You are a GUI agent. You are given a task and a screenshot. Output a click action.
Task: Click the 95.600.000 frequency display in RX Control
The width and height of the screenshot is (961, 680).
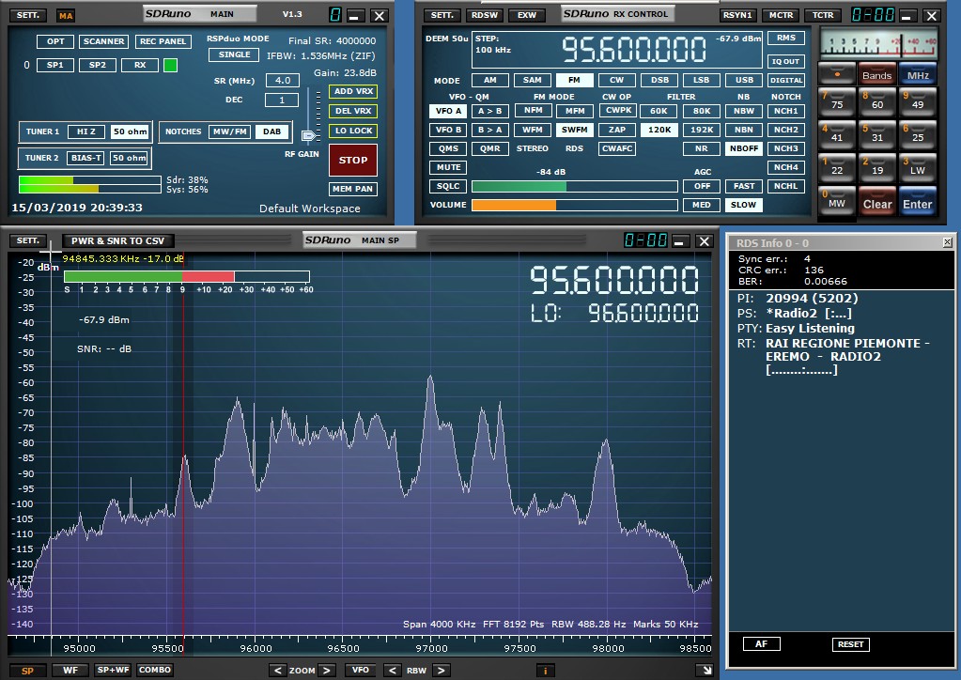[634, 50]
